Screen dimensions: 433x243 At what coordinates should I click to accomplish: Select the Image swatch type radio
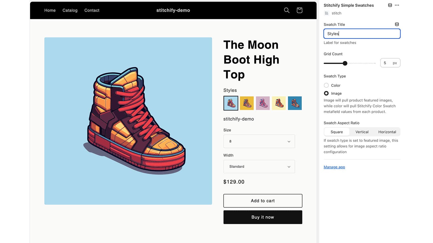pos(326,93)
